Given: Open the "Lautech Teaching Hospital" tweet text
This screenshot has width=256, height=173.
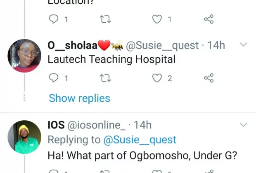Looking at the screenshot, I should (111, 59).
